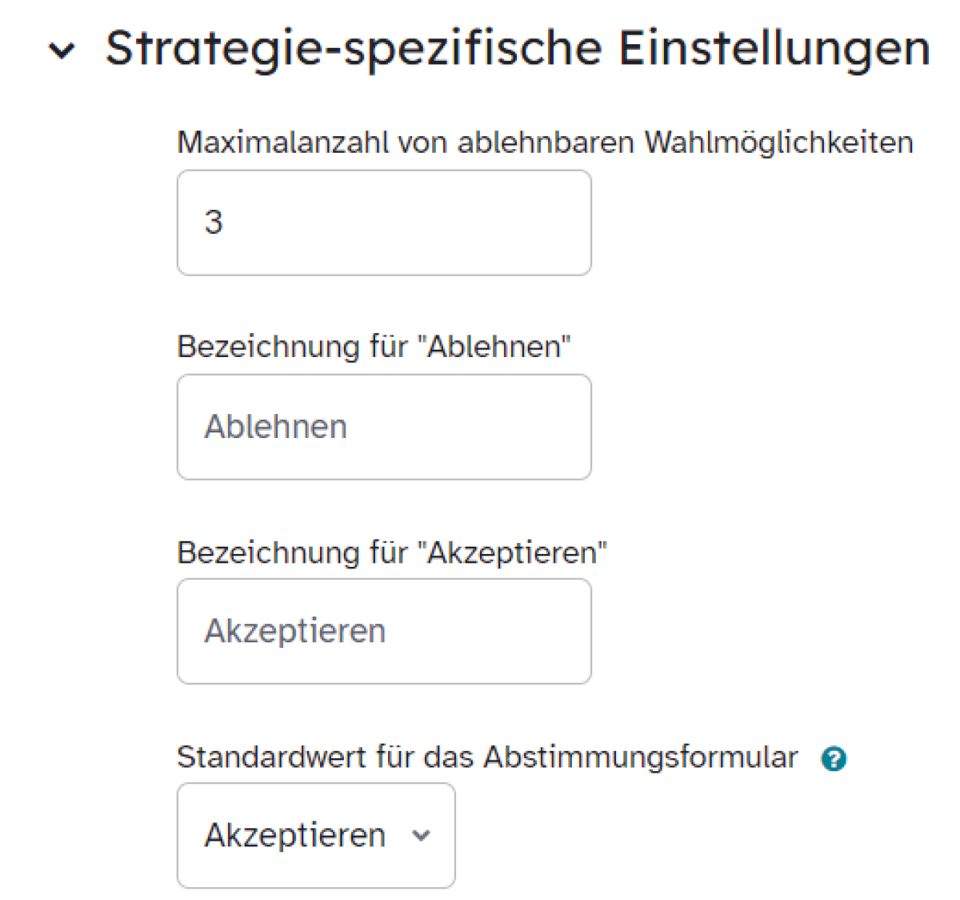960x900 pixels.
Task: Click the grey Ablehnen placeholder text
Action: 275,427
